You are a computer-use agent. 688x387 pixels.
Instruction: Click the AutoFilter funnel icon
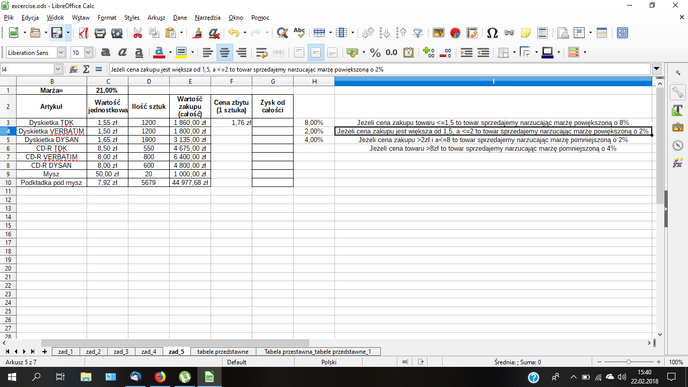418,33
